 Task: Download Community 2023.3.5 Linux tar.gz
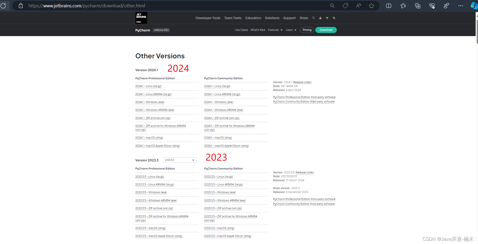[219, 177]
